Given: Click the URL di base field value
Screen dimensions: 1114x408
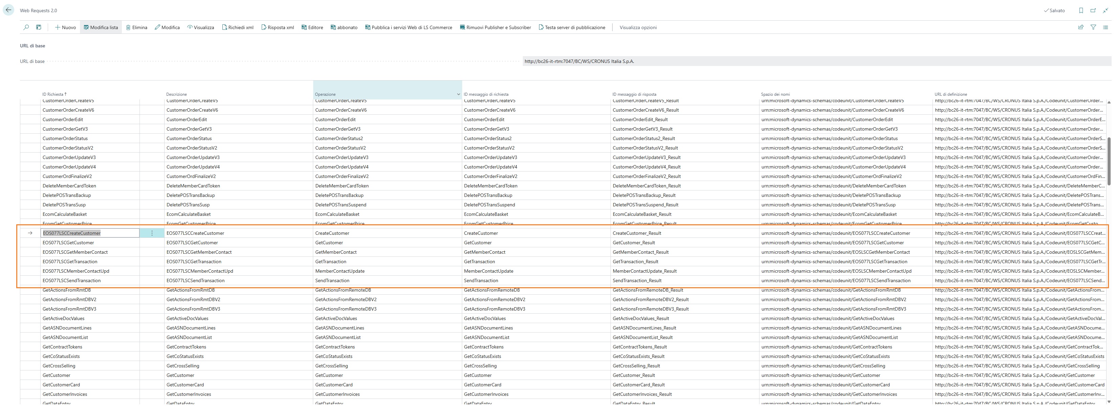Looking at the screenshot, I should (816, 61).
